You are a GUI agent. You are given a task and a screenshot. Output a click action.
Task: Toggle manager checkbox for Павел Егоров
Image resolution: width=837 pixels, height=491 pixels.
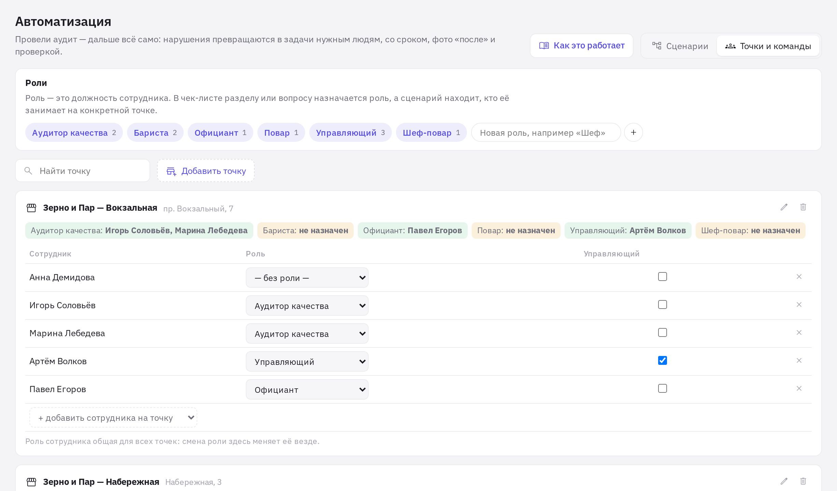[x=662, y=388]
